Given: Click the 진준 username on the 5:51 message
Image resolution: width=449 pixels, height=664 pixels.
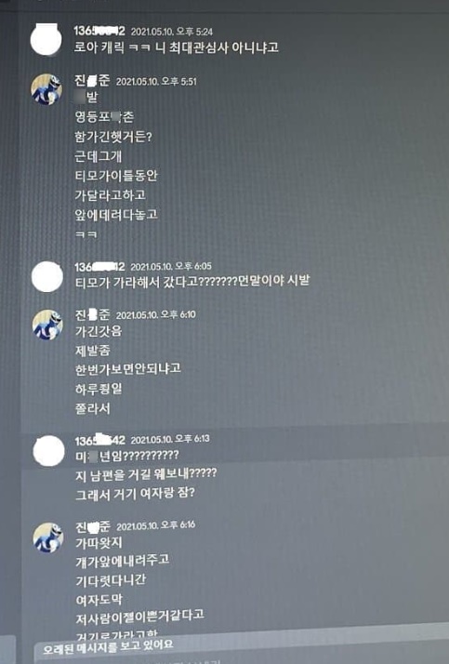Looking at the screenshot, I should point(92,80).
